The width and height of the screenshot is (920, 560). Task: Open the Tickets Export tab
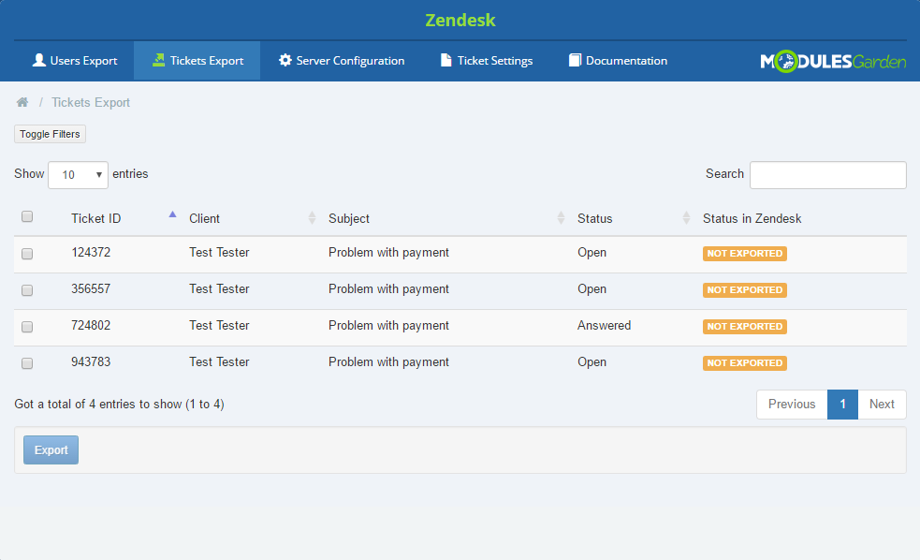click(197, 61)
